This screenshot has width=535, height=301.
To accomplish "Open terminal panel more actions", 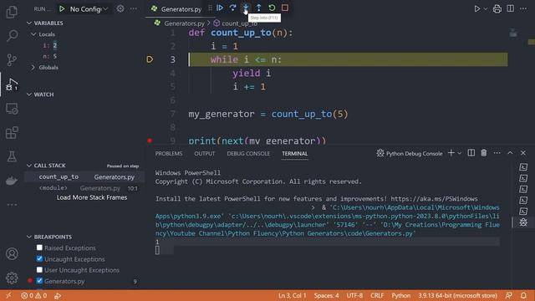I will [x=497, y=153].
